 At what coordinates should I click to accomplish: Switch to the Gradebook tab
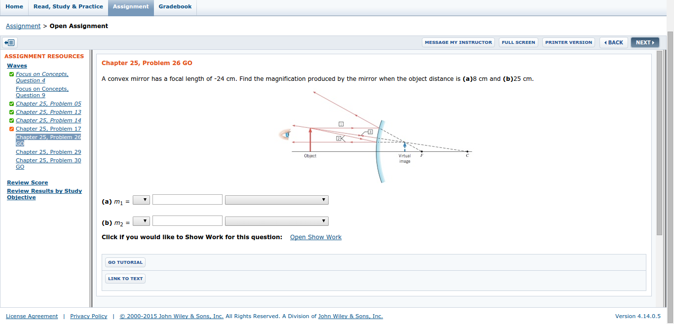point(175,6)
